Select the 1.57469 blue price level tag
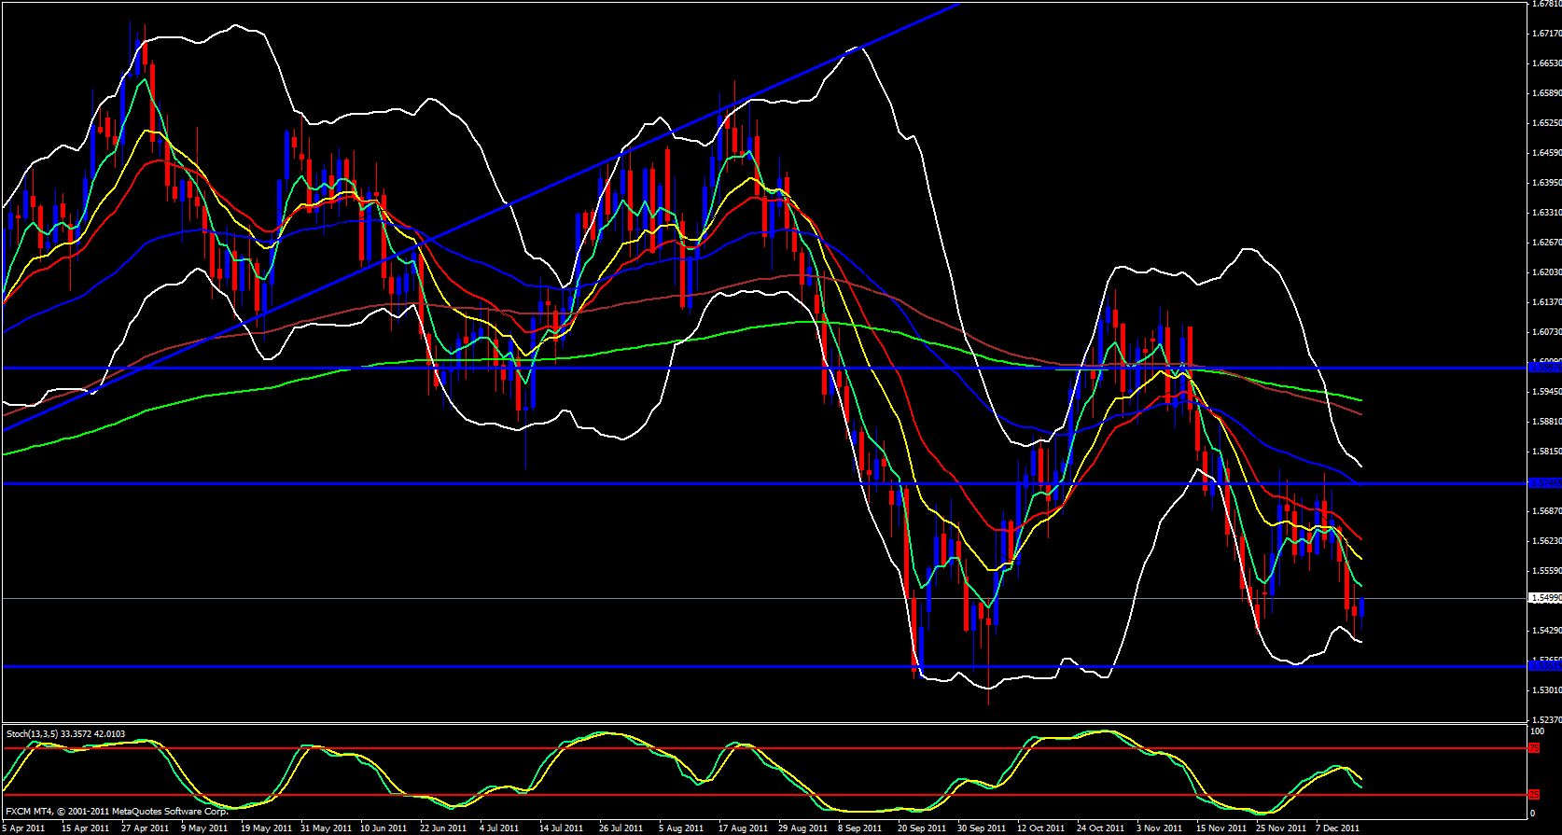 tap(1544, 483)
